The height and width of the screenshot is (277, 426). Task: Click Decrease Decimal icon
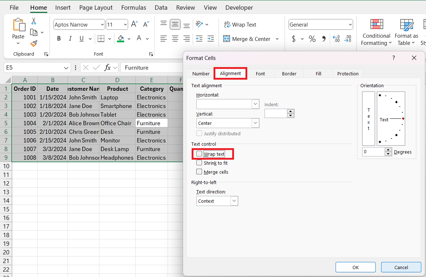tap(348, 39)
